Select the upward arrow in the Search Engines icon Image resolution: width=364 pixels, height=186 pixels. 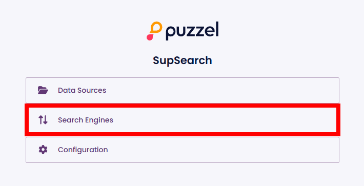pos(41,120)
